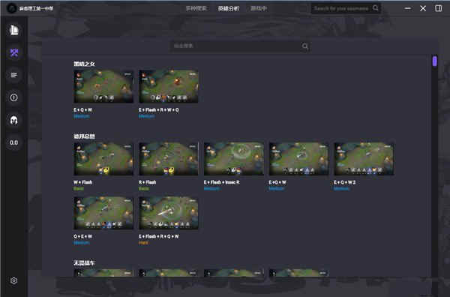Open the W + Flash combo thumbnail
This screenshot has height=297, width=450.
coord(103,159)
